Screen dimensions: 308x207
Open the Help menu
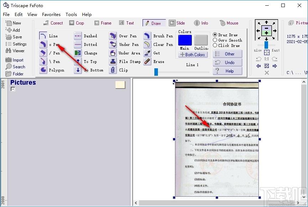pos(87,15)
